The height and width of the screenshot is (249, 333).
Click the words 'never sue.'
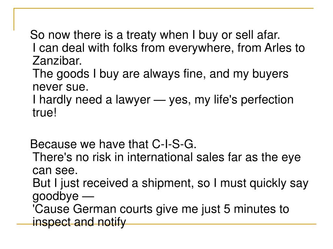tap(60, 87)
